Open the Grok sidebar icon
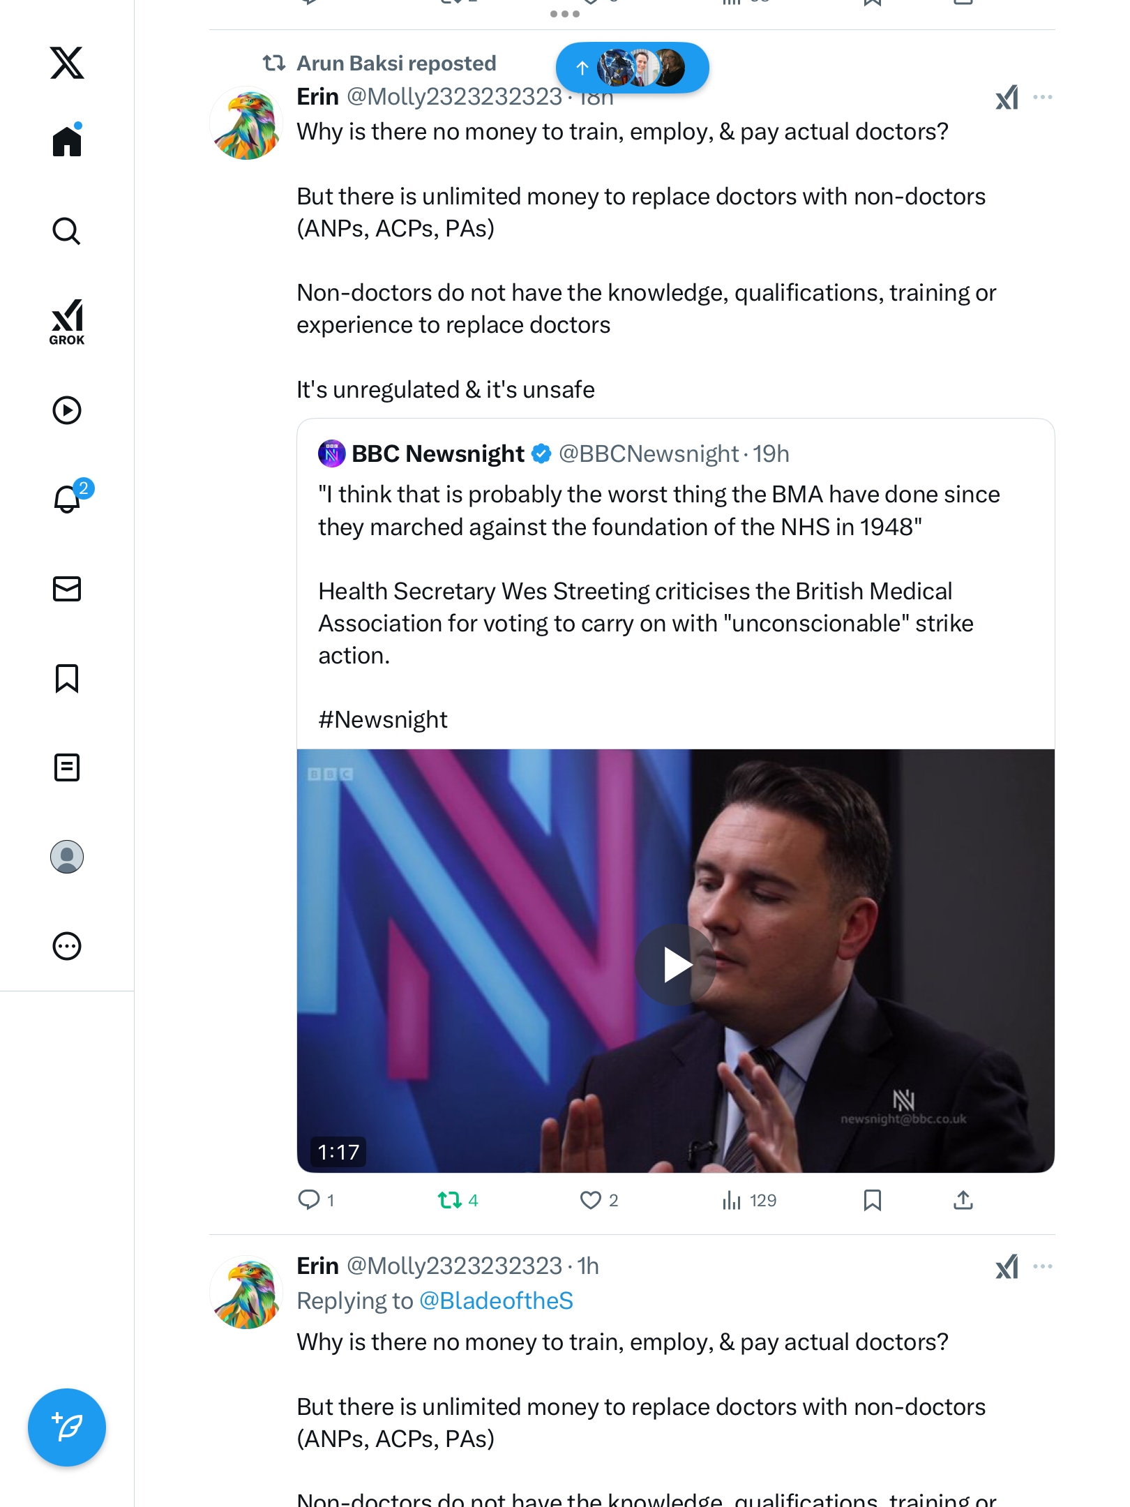Viewport: 1130px width, 1507px height. pos(67,322)
